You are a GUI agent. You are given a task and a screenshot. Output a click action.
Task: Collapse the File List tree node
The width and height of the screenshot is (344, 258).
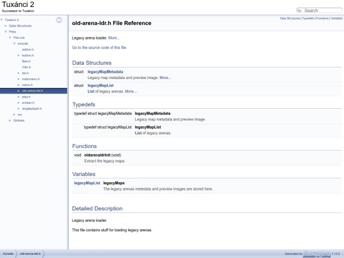point(10,38)
